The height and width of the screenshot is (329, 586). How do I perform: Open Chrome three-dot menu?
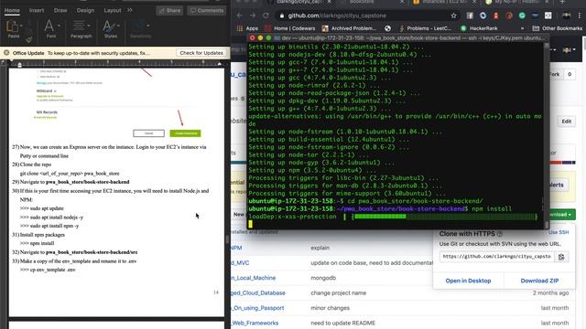click(x=580, y=16)
